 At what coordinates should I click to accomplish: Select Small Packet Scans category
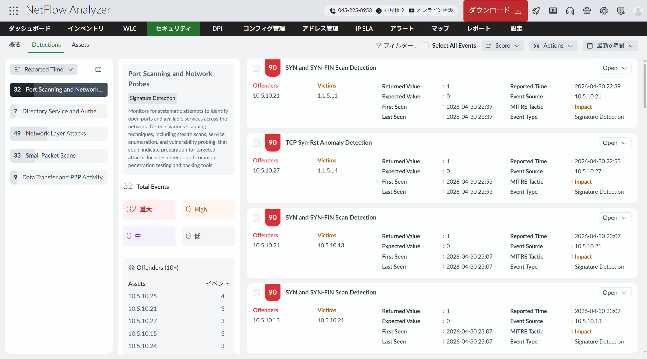pyautogui.click(x=59, y=156)
